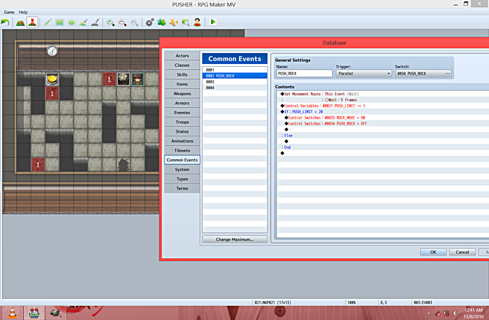Click the gold button event on map
This screenshot has height=320, width=489.
(x=52, y=79)
